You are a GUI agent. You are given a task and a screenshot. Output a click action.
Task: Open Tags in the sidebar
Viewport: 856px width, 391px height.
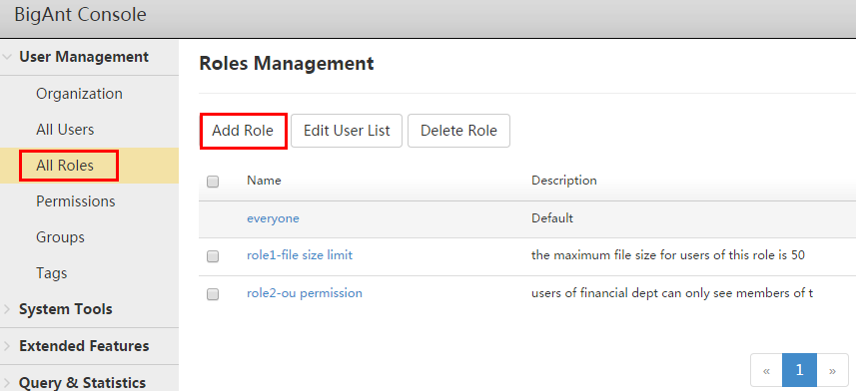coord(51,272)
